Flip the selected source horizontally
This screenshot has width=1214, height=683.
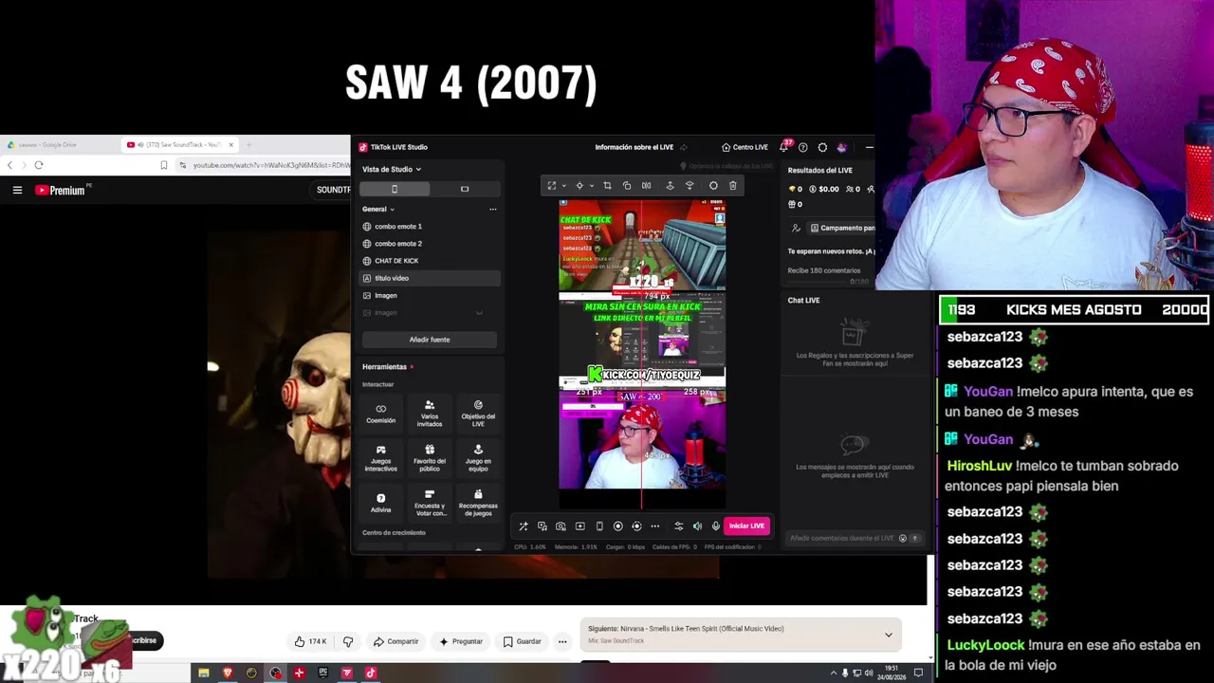coord(647,186)
